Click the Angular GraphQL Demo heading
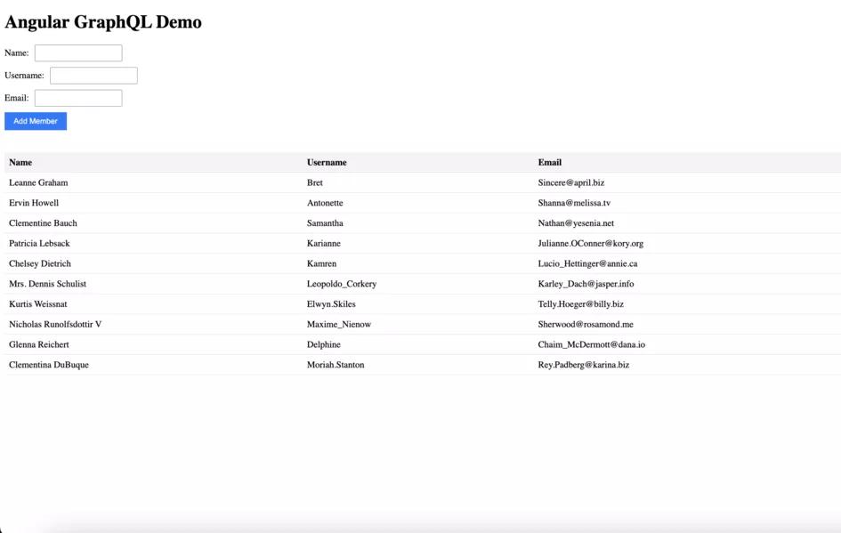 (x=103, y=22)
